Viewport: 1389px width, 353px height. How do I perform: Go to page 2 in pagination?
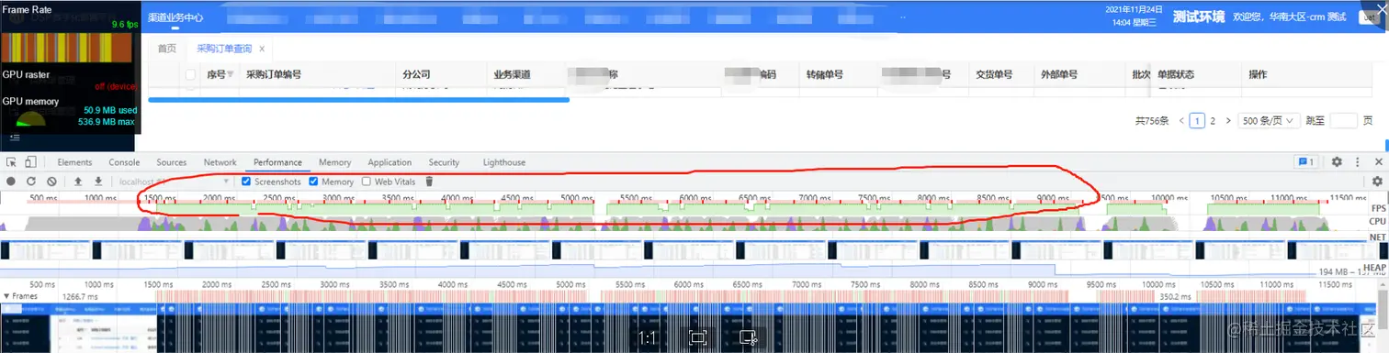coord(1213,120)
